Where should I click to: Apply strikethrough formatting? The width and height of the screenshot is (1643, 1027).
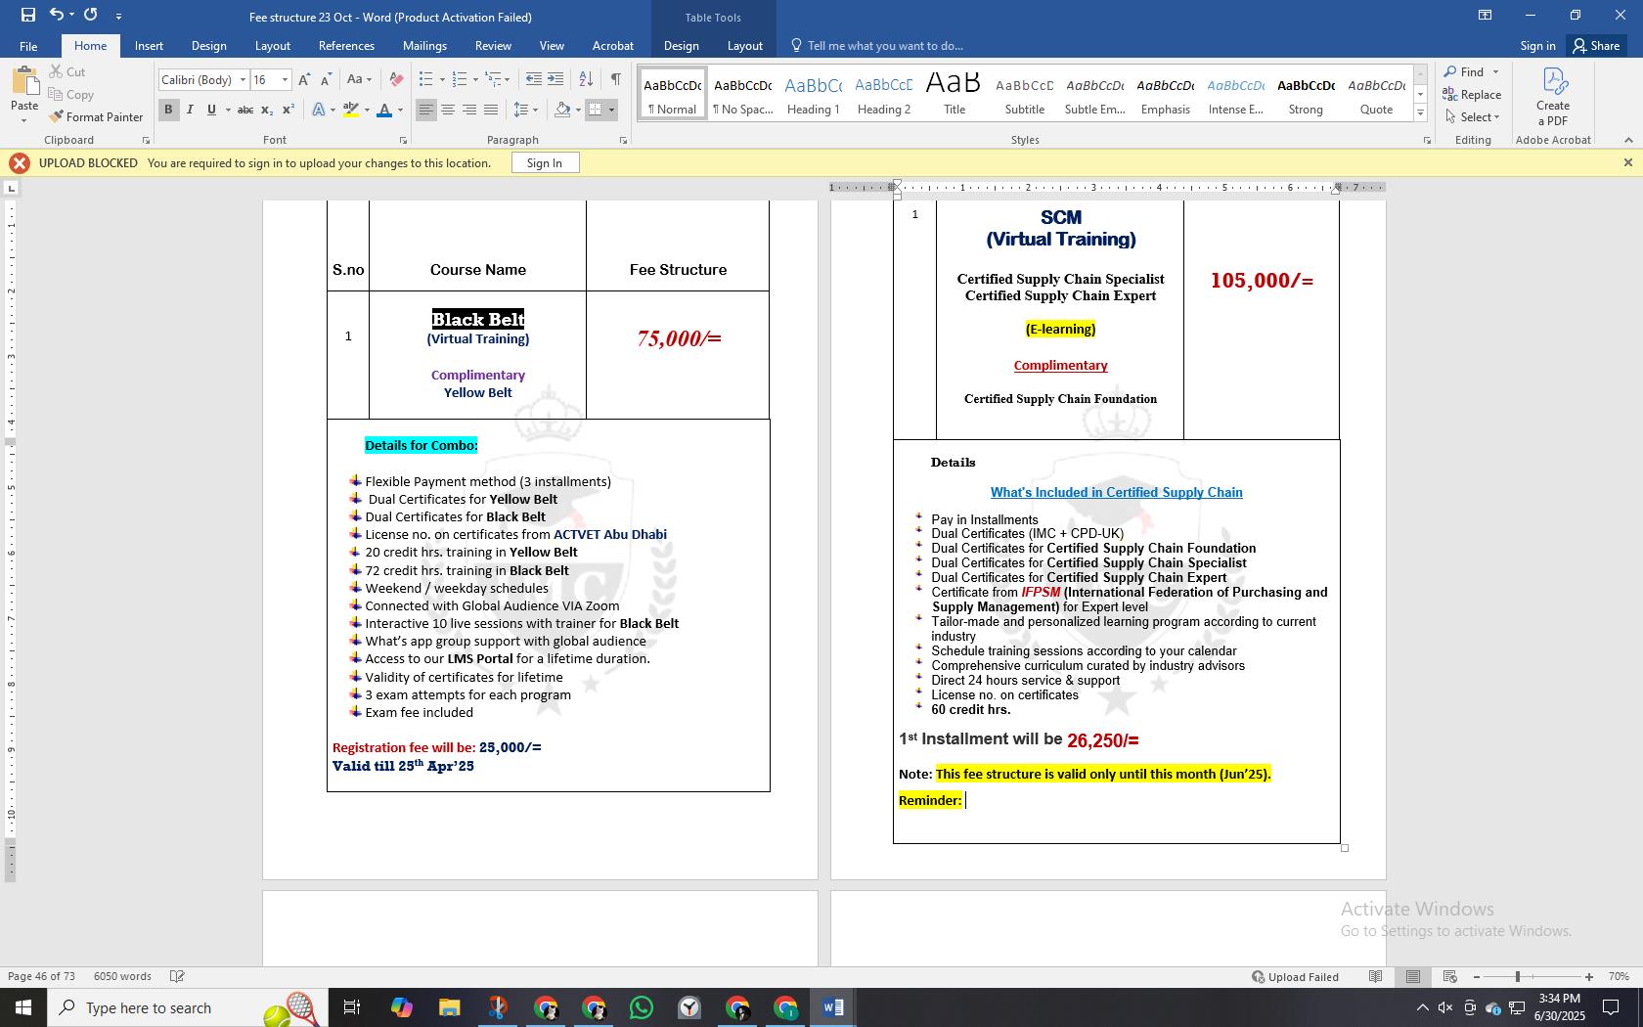click(245, 110)
